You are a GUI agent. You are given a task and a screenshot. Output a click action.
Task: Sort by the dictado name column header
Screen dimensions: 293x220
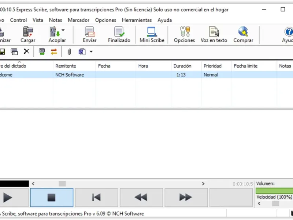click(x=26, y=66)
